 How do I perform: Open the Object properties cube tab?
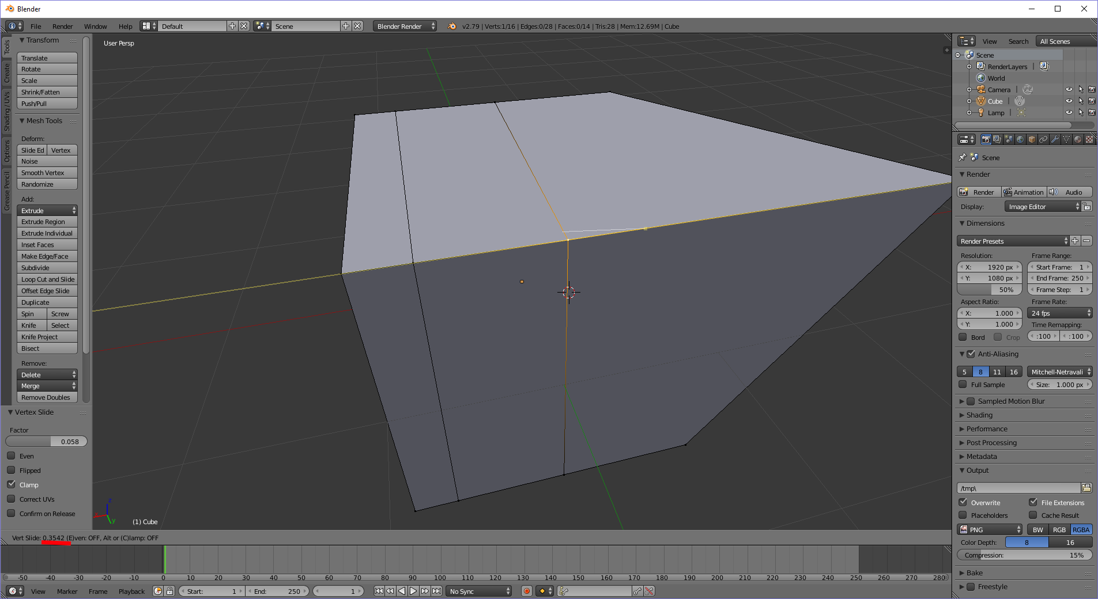click(1032, 139)
